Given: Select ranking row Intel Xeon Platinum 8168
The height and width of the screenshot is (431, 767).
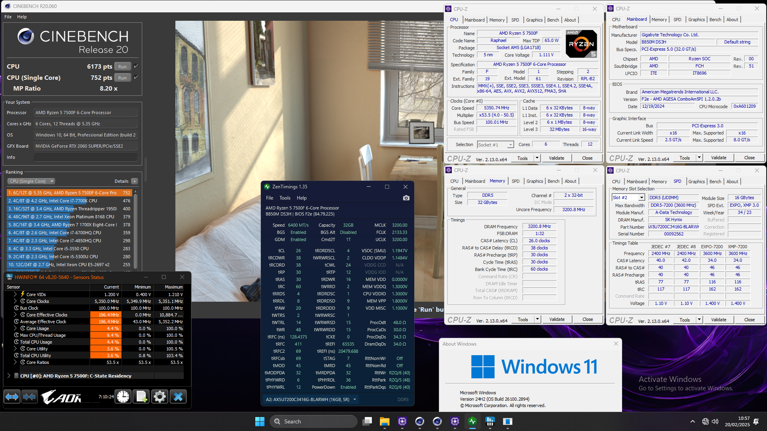Looking at the screenshot, I should coord(69,217).
